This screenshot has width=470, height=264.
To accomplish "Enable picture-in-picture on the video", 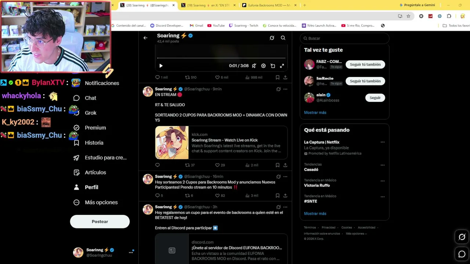I will click(273, 66).
